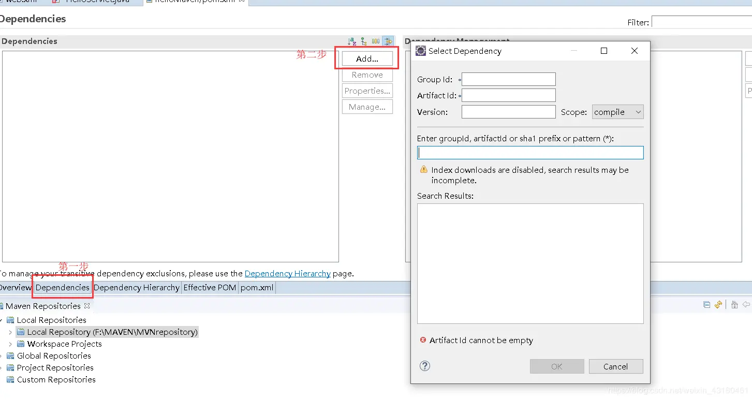This screenshot has height=400, width=752.
Task: Click Cancel in Select Dependency dialog
Action: (x=616, y=366)
